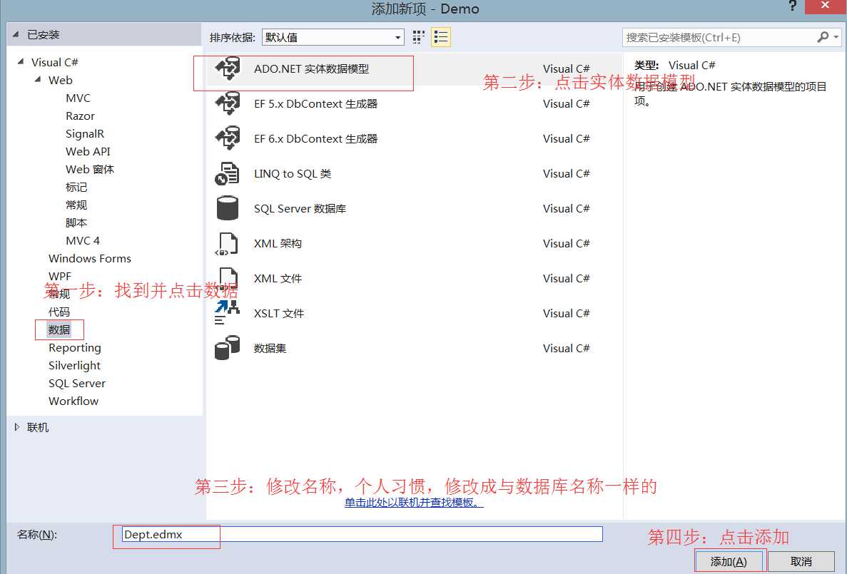Click the 数据集 database icon
Viewport: 847px width, 574px height.
click(228, 348)
